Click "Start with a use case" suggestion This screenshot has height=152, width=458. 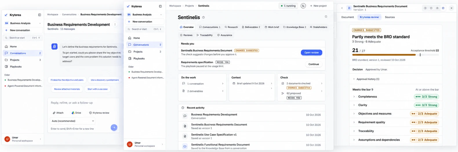97,89
